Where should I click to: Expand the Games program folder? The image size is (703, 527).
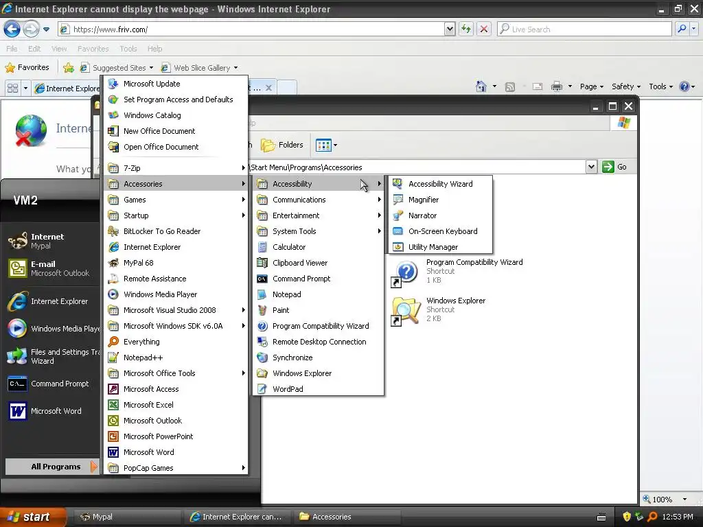point(176,200)
